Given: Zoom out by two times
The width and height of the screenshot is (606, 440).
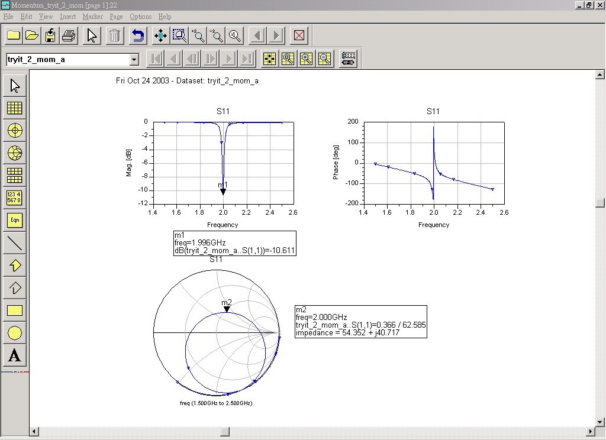Looking at the screenshot, I should [216, 35].
